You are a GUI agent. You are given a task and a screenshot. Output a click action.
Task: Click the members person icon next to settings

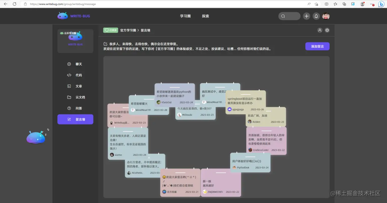tap(320, 30)
